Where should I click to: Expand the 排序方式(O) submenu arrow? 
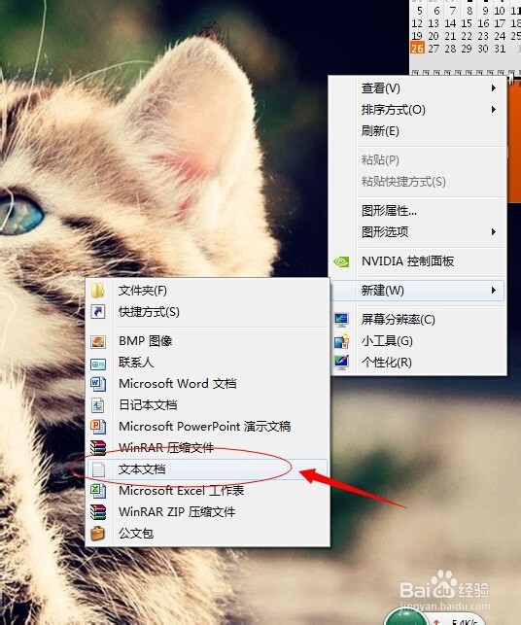(494, 110)
